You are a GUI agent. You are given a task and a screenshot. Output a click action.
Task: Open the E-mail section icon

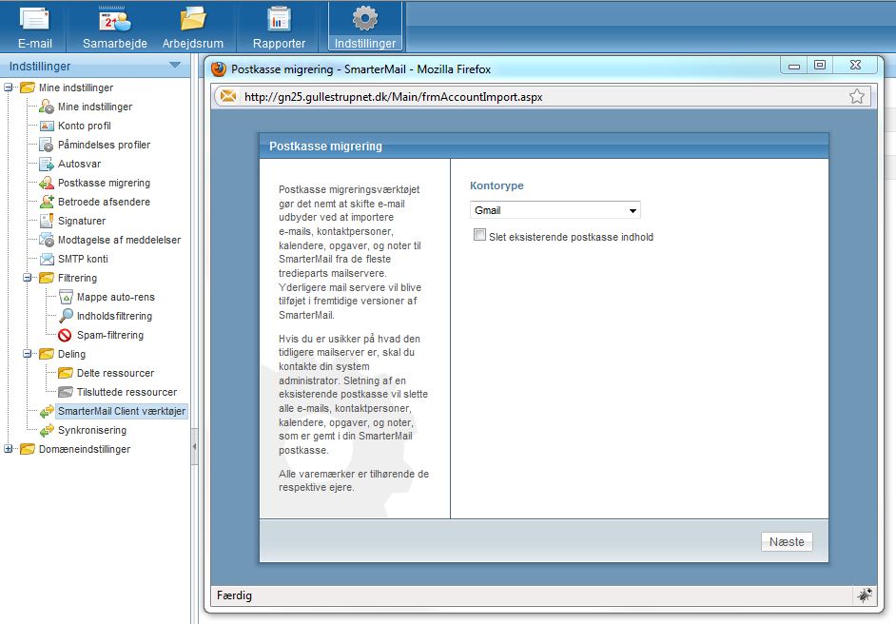pyautogui.click(x=34, y=19)
